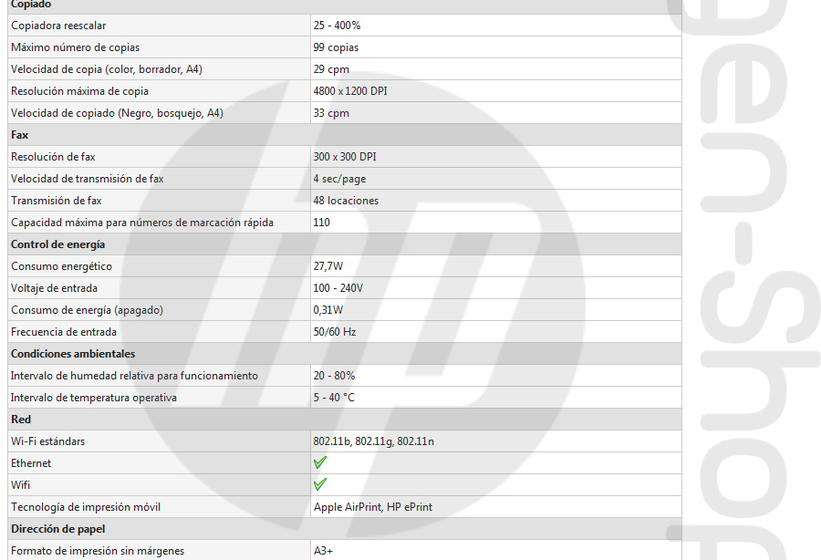Viewport: 821px width, 560px height.
Task: Click the '0,31W' value
Action: [327, 310]
